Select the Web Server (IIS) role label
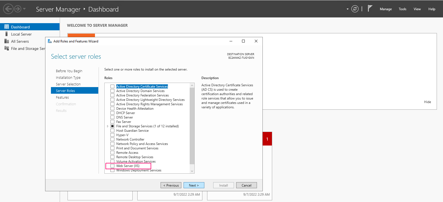This screenshot has width=443, height=202. point(128,166)
